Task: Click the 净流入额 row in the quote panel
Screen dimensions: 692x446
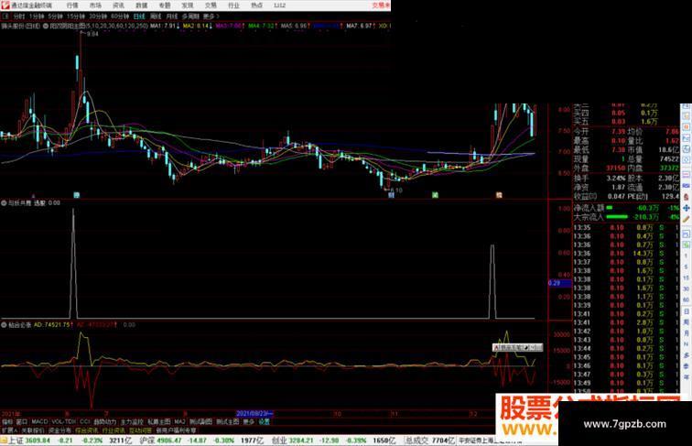Action: point(627,208)
